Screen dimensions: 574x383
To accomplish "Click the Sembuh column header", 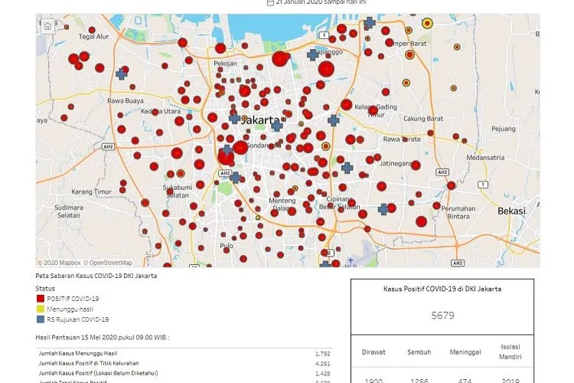I will coord(419,352).
